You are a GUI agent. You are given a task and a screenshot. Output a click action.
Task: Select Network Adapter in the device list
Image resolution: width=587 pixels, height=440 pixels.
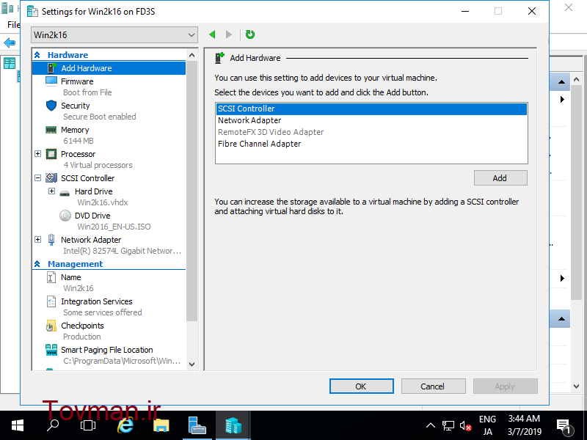click(x=249, y=120)
